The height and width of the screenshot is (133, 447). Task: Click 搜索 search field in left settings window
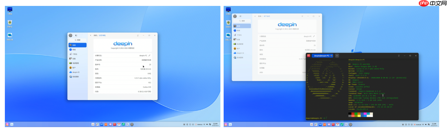[x=77, y=40]
